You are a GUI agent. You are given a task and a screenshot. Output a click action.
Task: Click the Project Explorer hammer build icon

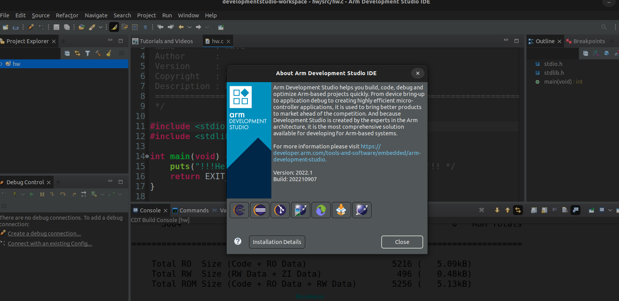point(98,54)
